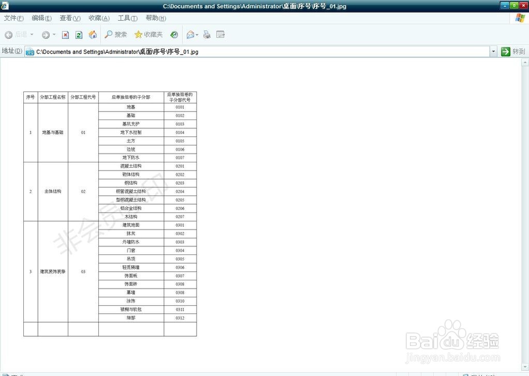The image size is (529, 376).
Task: Click the cell 外墙防水
Action: tap(131, 242)
